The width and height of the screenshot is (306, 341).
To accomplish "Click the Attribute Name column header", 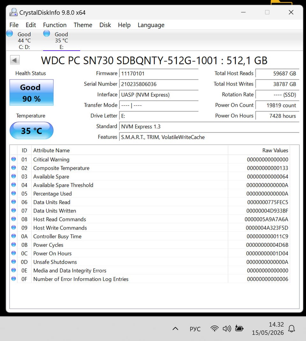I will [x=130, y=150].
